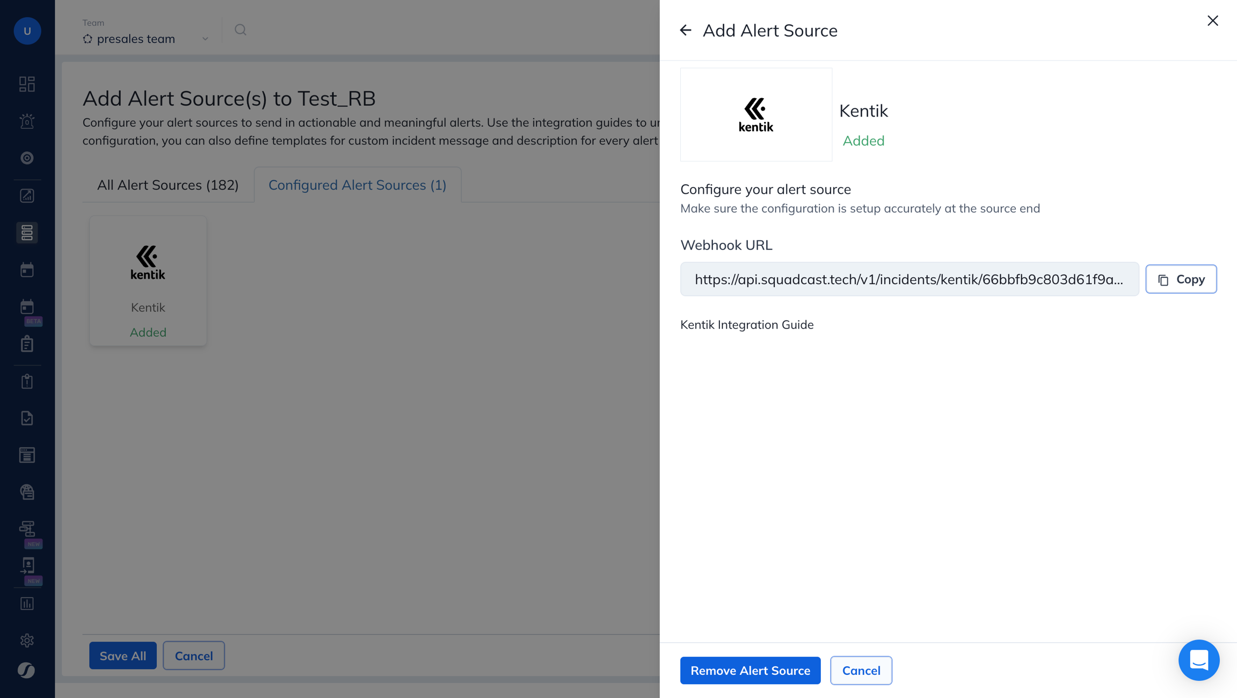Screen dimensions: 1237x698
Task: Click the Squadcast logo at sidebar bottom
Action: (26, 671)
